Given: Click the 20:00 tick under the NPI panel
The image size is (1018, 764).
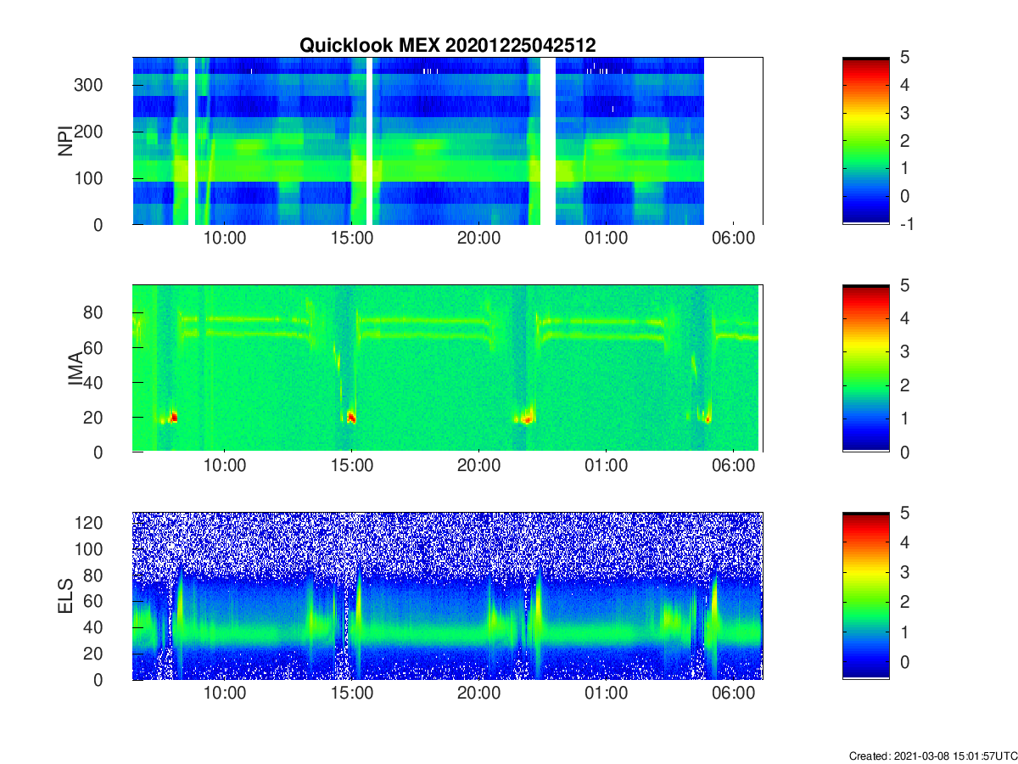Looking at the screenshot, I should point(479,239).
